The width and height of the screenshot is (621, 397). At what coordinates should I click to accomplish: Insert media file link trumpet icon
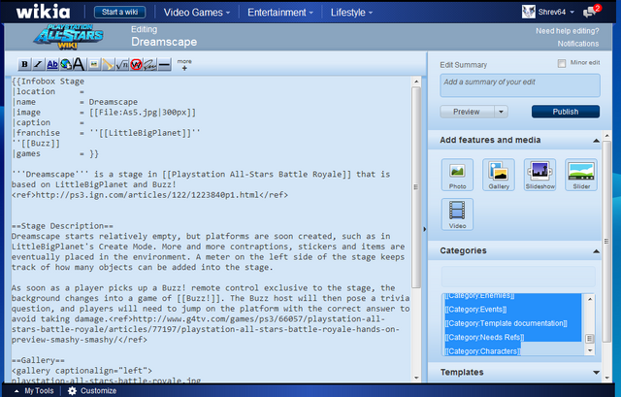pyautogui.click(x=108, y=64)
